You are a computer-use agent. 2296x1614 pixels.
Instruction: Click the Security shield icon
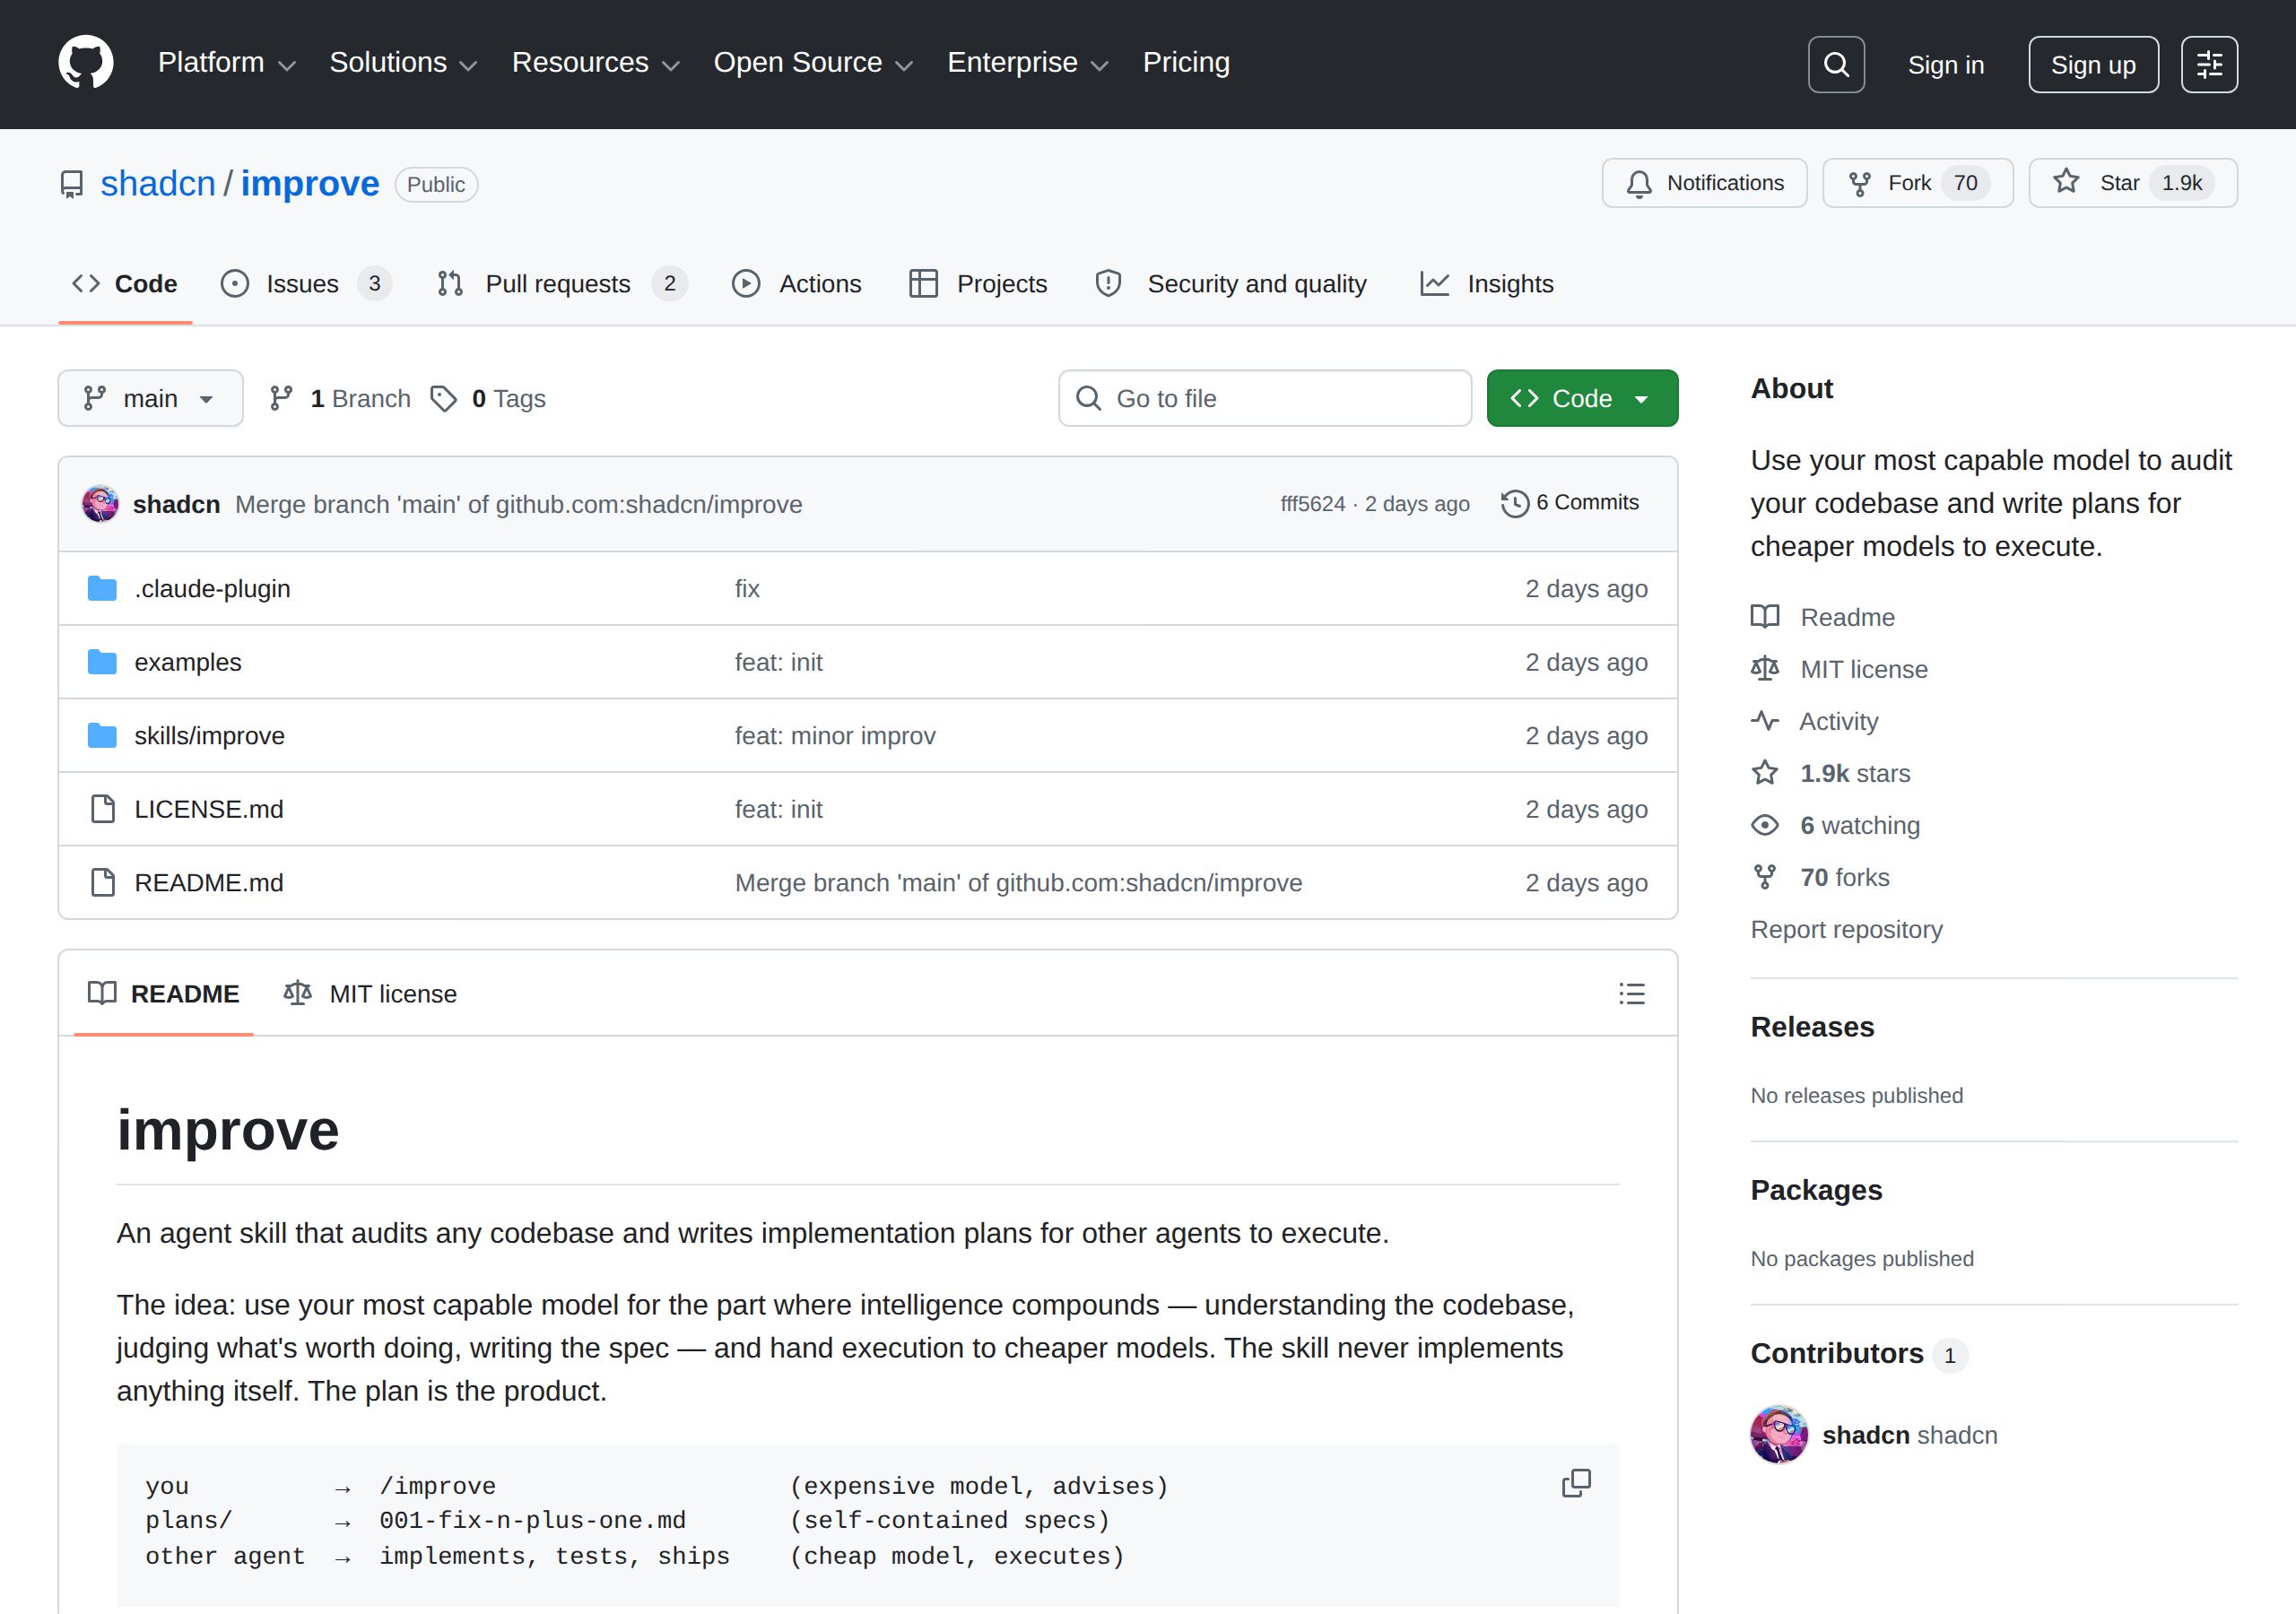(x=1108, y=284)
